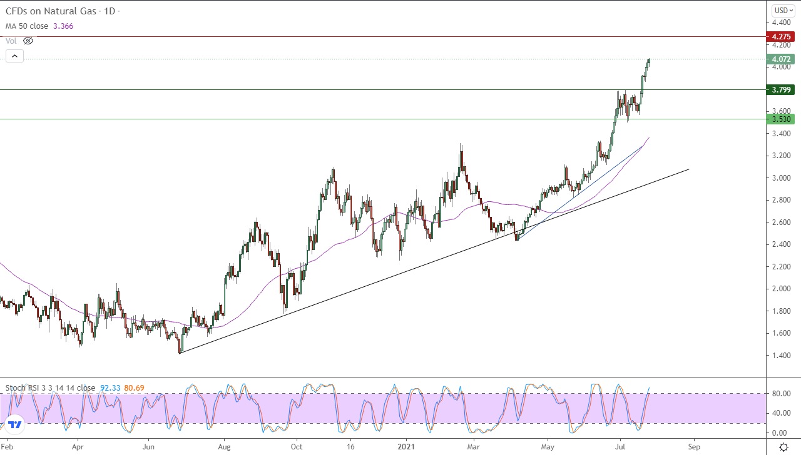Viewport: 801px width, 455px height.
Task: Click the dark green 3.799 price label
Action: (x=780, y=89)
